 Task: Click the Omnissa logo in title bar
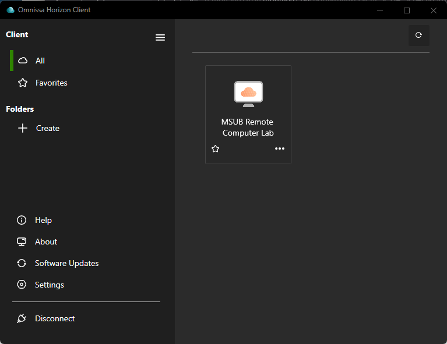pos(10,10)
